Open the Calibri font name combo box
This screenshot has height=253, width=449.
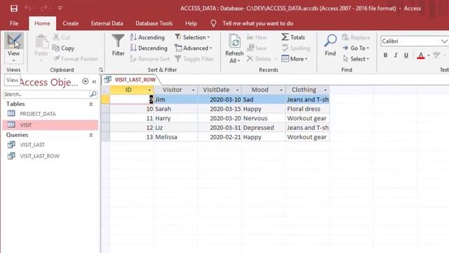click(414, 41)
